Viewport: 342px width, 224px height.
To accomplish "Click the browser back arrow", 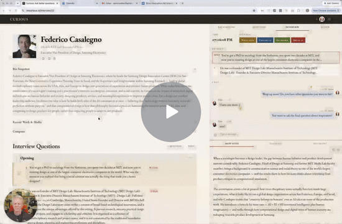I will pyautogui.click(x=4, y=11).
